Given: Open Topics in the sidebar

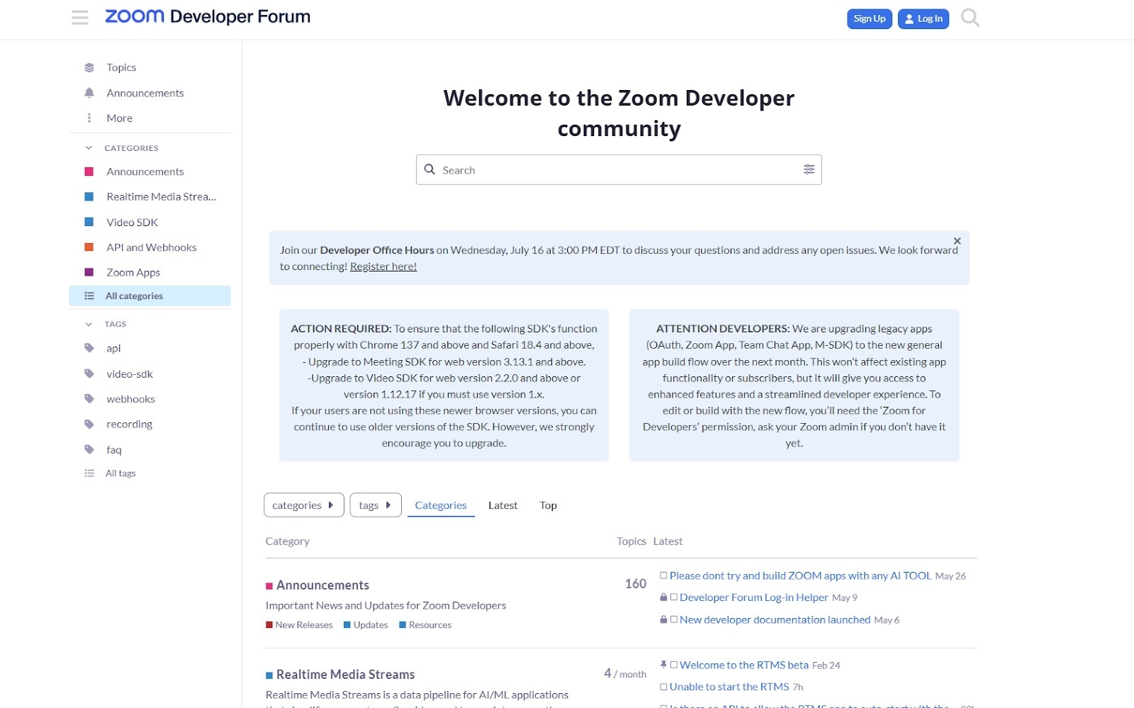Looking at the screenshot, I should pos(121,68).
